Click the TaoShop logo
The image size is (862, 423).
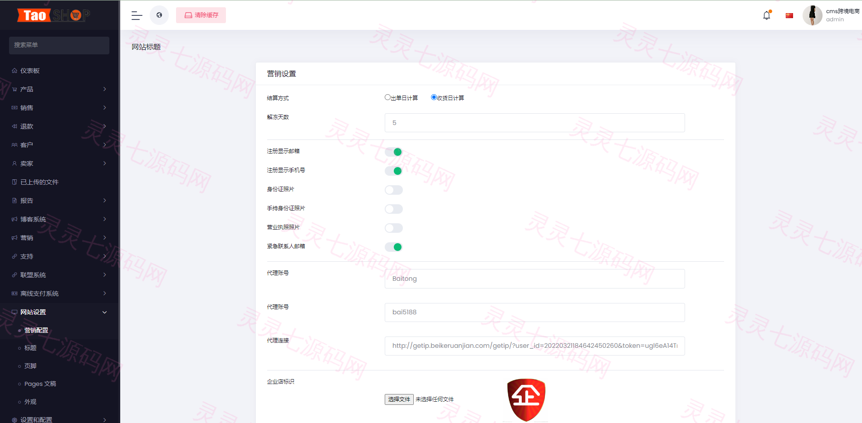point(54,15)
